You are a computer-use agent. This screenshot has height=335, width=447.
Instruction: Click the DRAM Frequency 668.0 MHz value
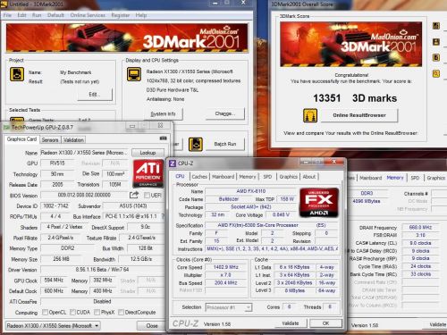[420, 227]
